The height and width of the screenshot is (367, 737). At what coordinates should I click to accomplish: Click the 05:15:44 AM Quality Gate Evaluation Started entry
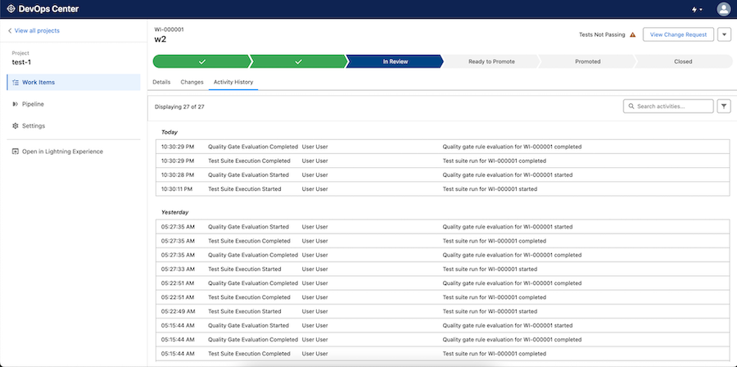(443, 326)
